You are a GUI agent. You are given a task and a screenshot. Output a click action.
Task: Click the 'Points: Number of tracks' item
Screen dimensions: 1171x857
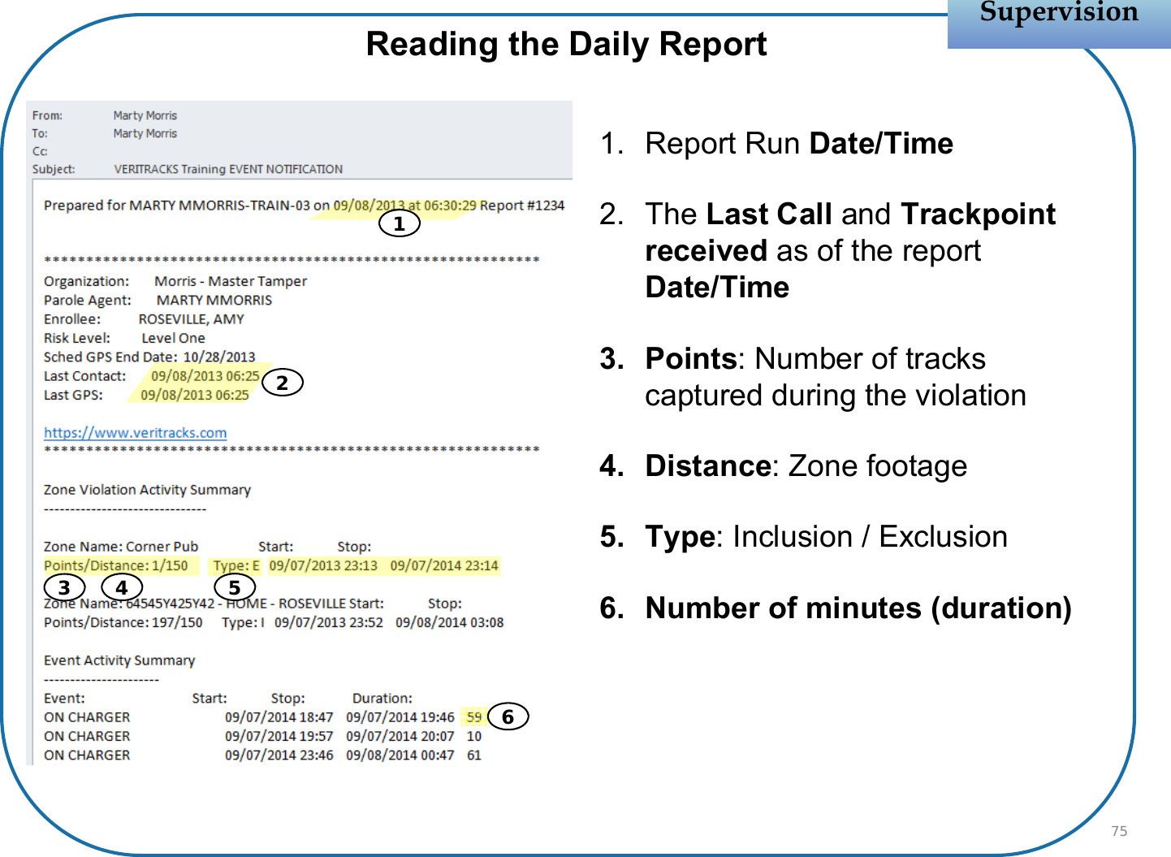click(x=813, y=377)
